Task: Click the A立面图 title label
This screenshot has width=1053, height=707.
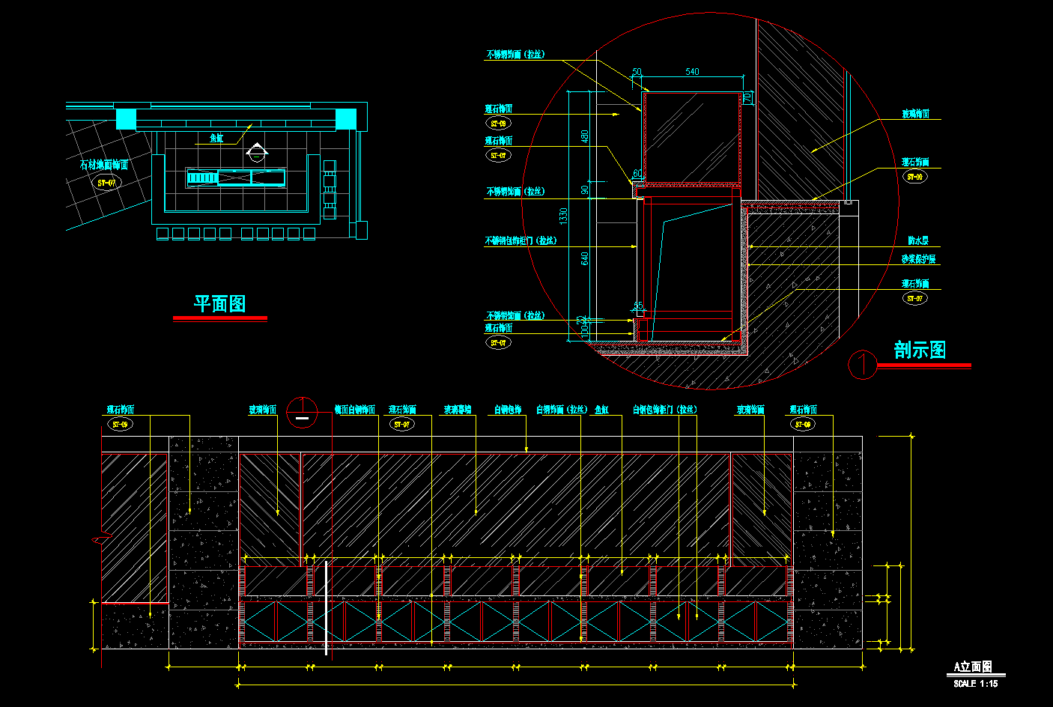Action: tap(972, 667)
